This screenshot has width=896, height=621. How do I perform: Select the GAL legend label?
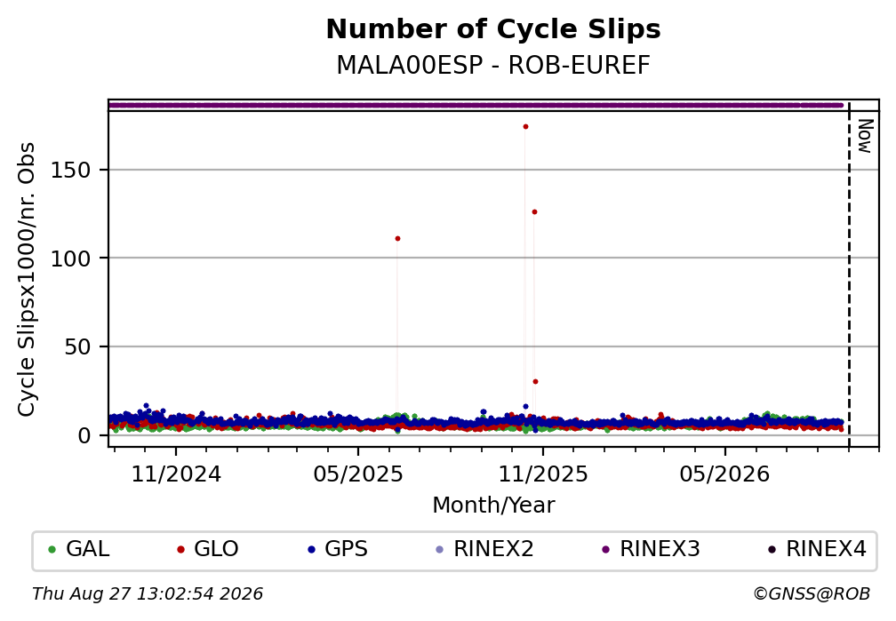[x=87, y=549]
